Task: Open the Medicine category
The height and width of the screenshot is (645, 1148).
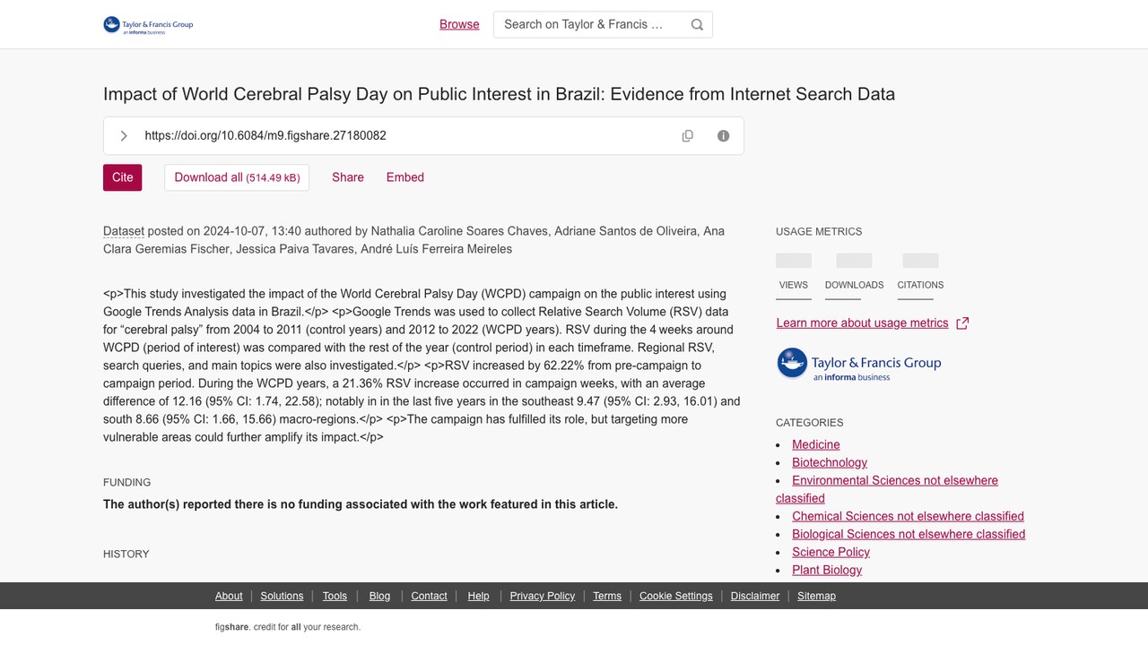Action: click(x=816, y=444)
